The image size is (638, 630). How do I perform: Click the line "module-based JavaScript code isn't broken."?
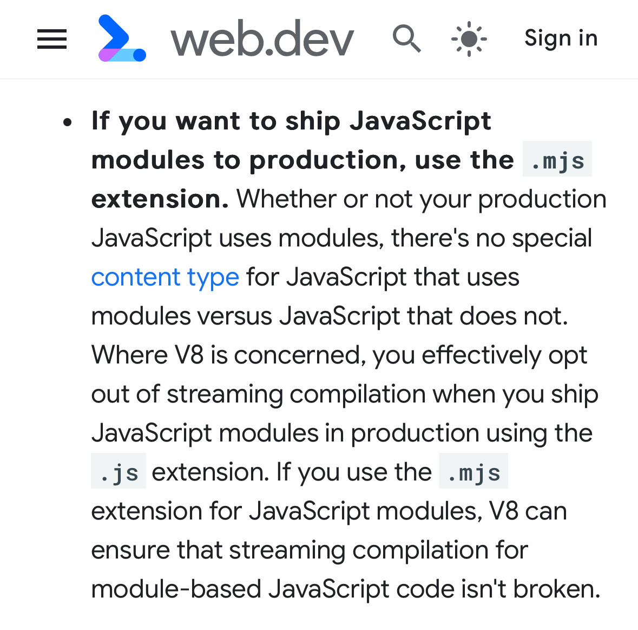pyautogui.click(x=346, y=589)
